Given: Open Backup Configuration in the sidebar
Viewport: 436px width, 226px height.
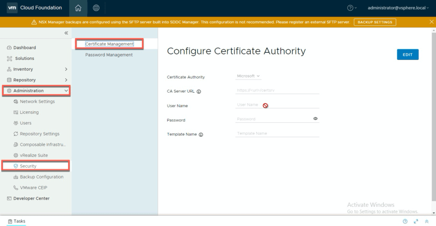Looking at the screenshot, I should [x=41, y=177].
